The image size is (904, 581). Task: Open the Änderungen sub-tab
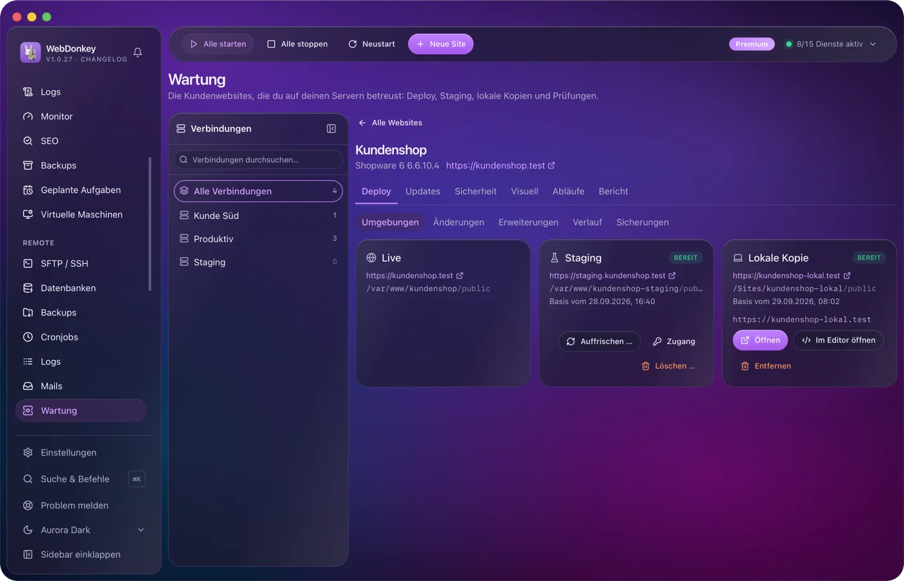tap(458, 222)
